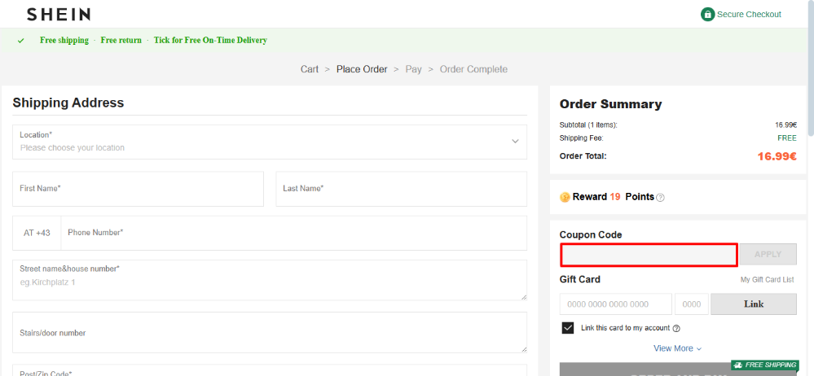Click the gold coin Reward icon

coord(565,197)
